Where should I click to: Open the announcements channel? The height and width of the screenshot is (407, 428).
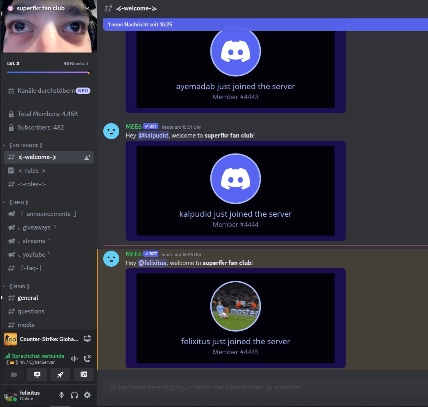(48, 214)
